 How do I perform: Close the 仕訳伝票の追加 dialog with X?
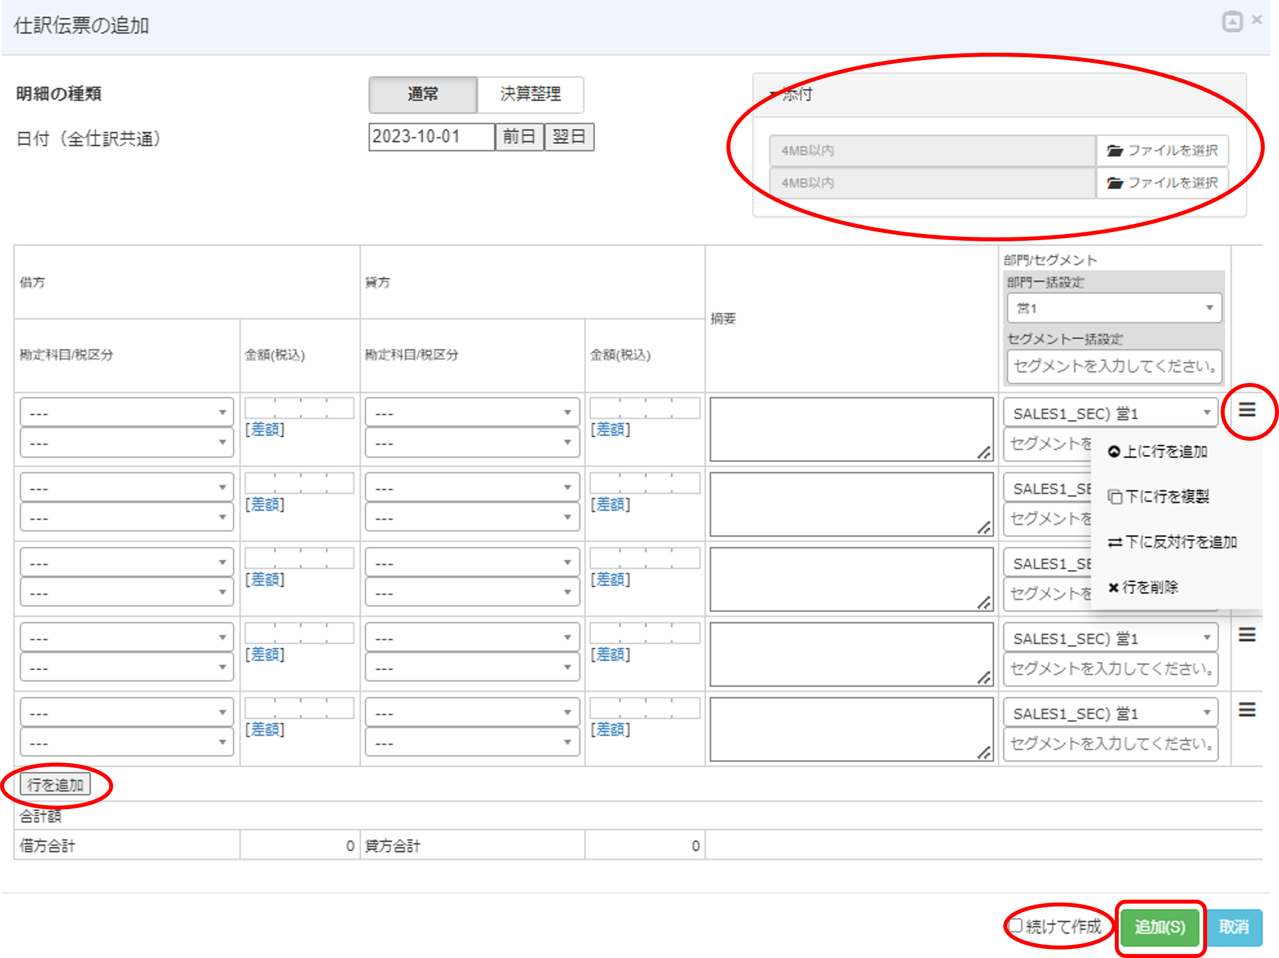pos(1256,20)
